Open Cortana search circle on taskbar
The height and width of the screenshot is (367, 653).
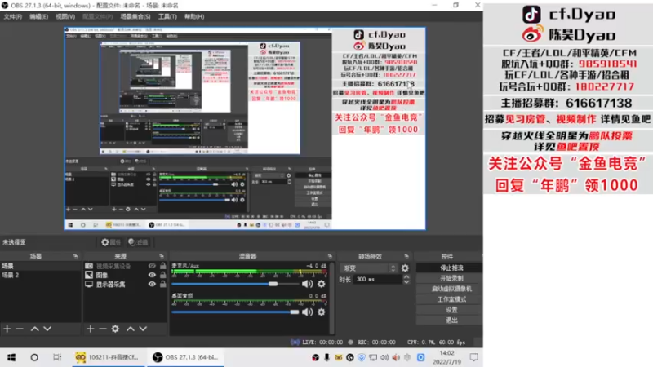34,357
